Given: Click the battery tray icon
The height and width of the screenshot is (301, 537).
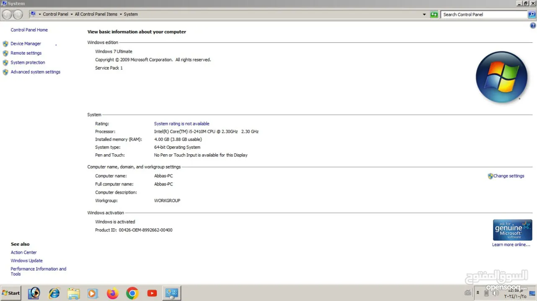Looking at the screenshot, I should [x=486, y=293].
